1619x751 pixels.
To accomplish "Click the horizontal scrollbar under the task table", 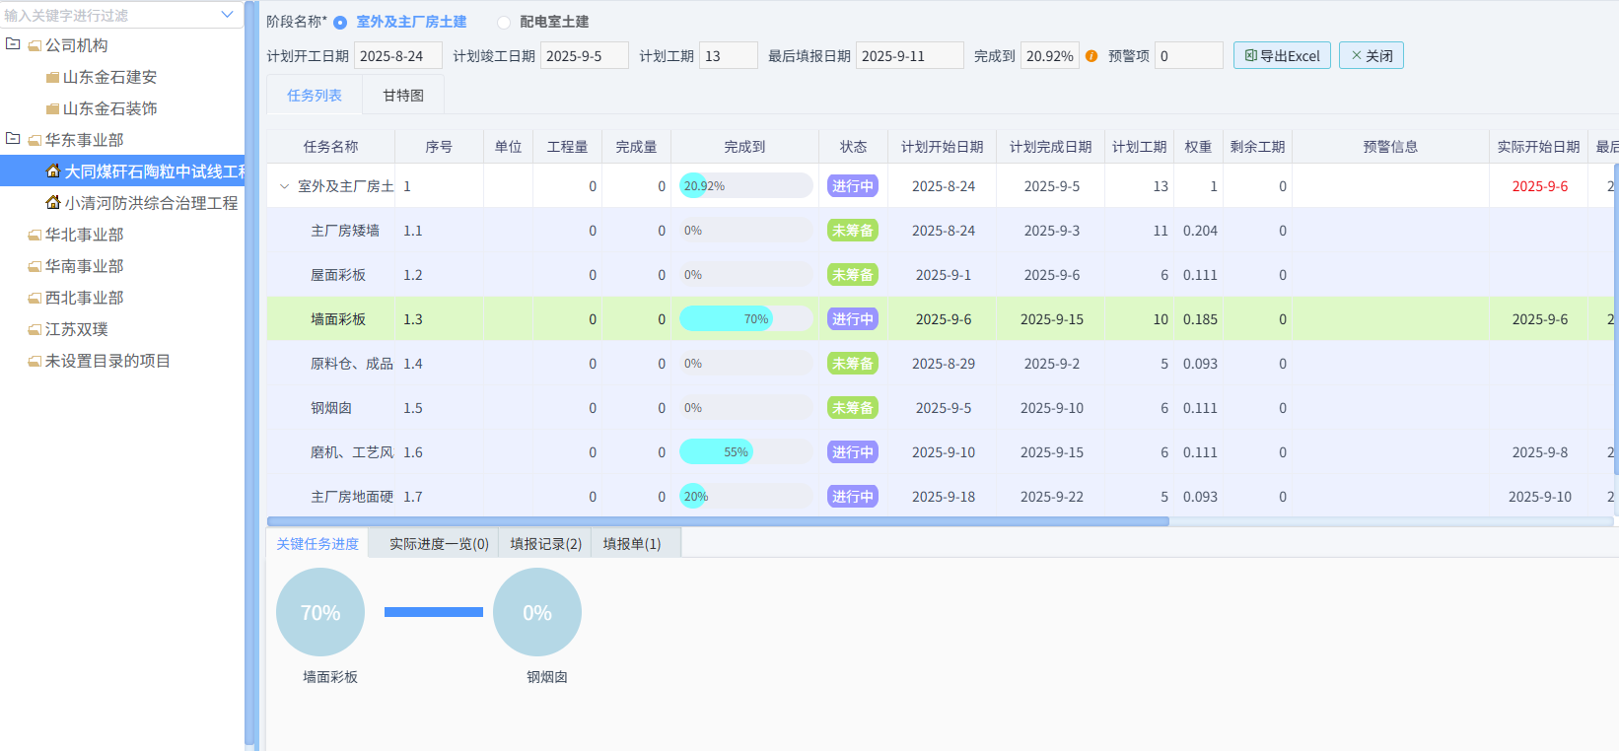I will pyautogui.click(x=718, y=521).
